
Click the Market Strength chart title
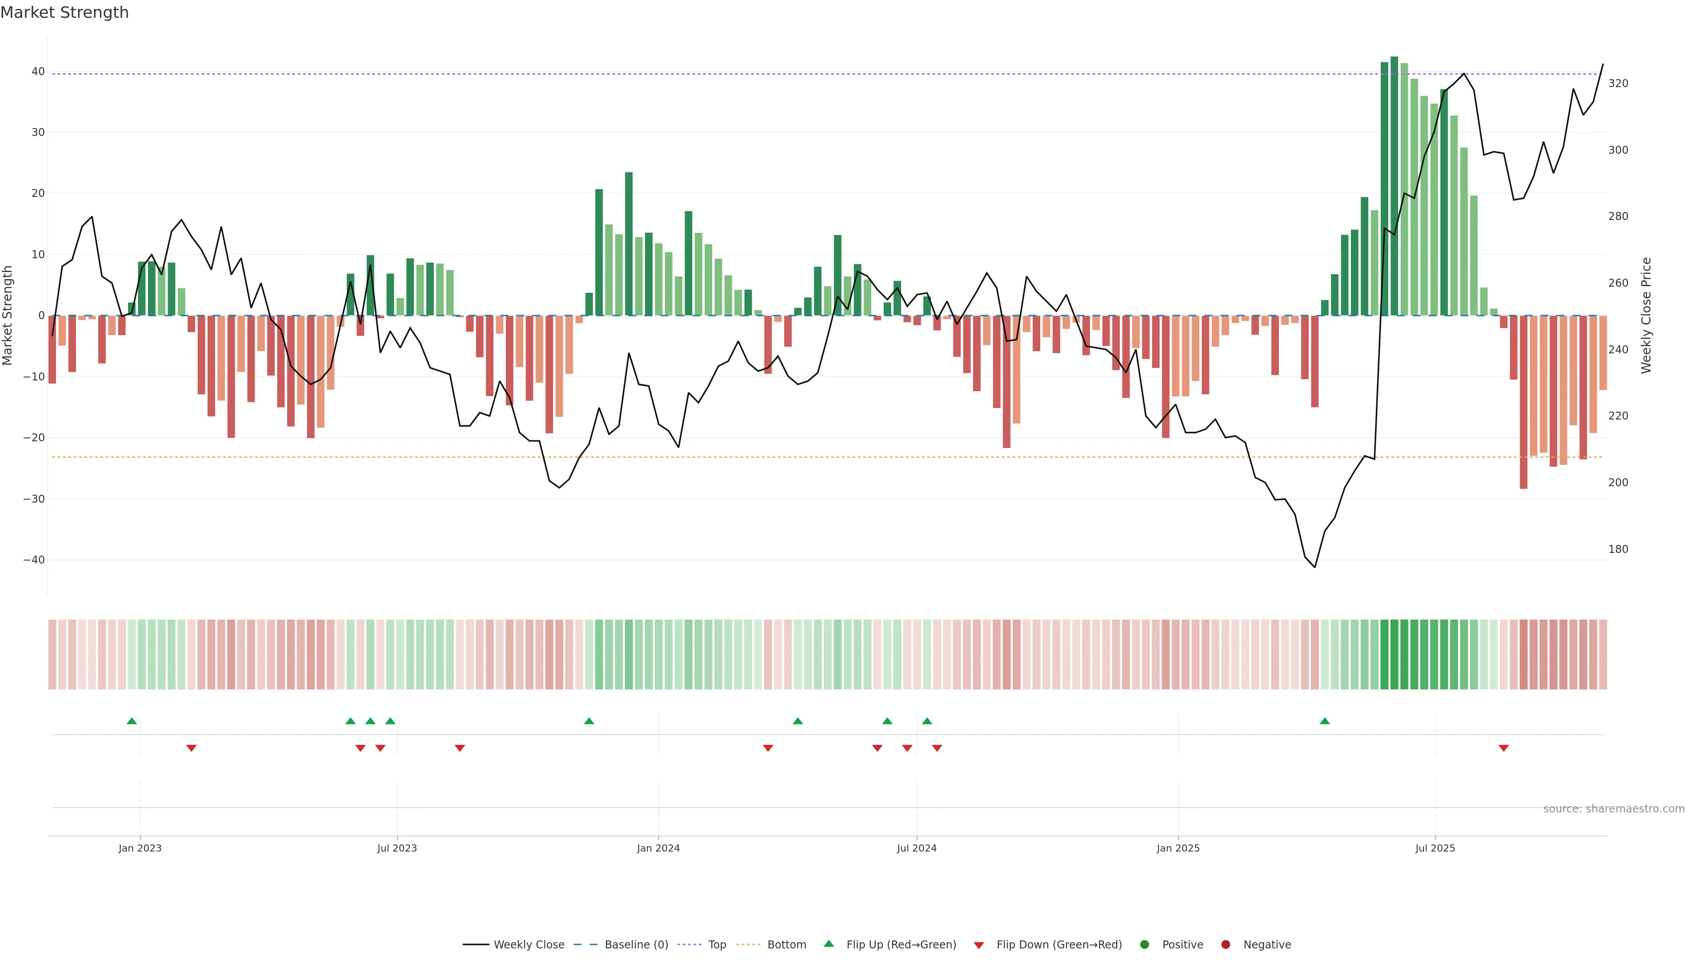click(x=64, y=12)
